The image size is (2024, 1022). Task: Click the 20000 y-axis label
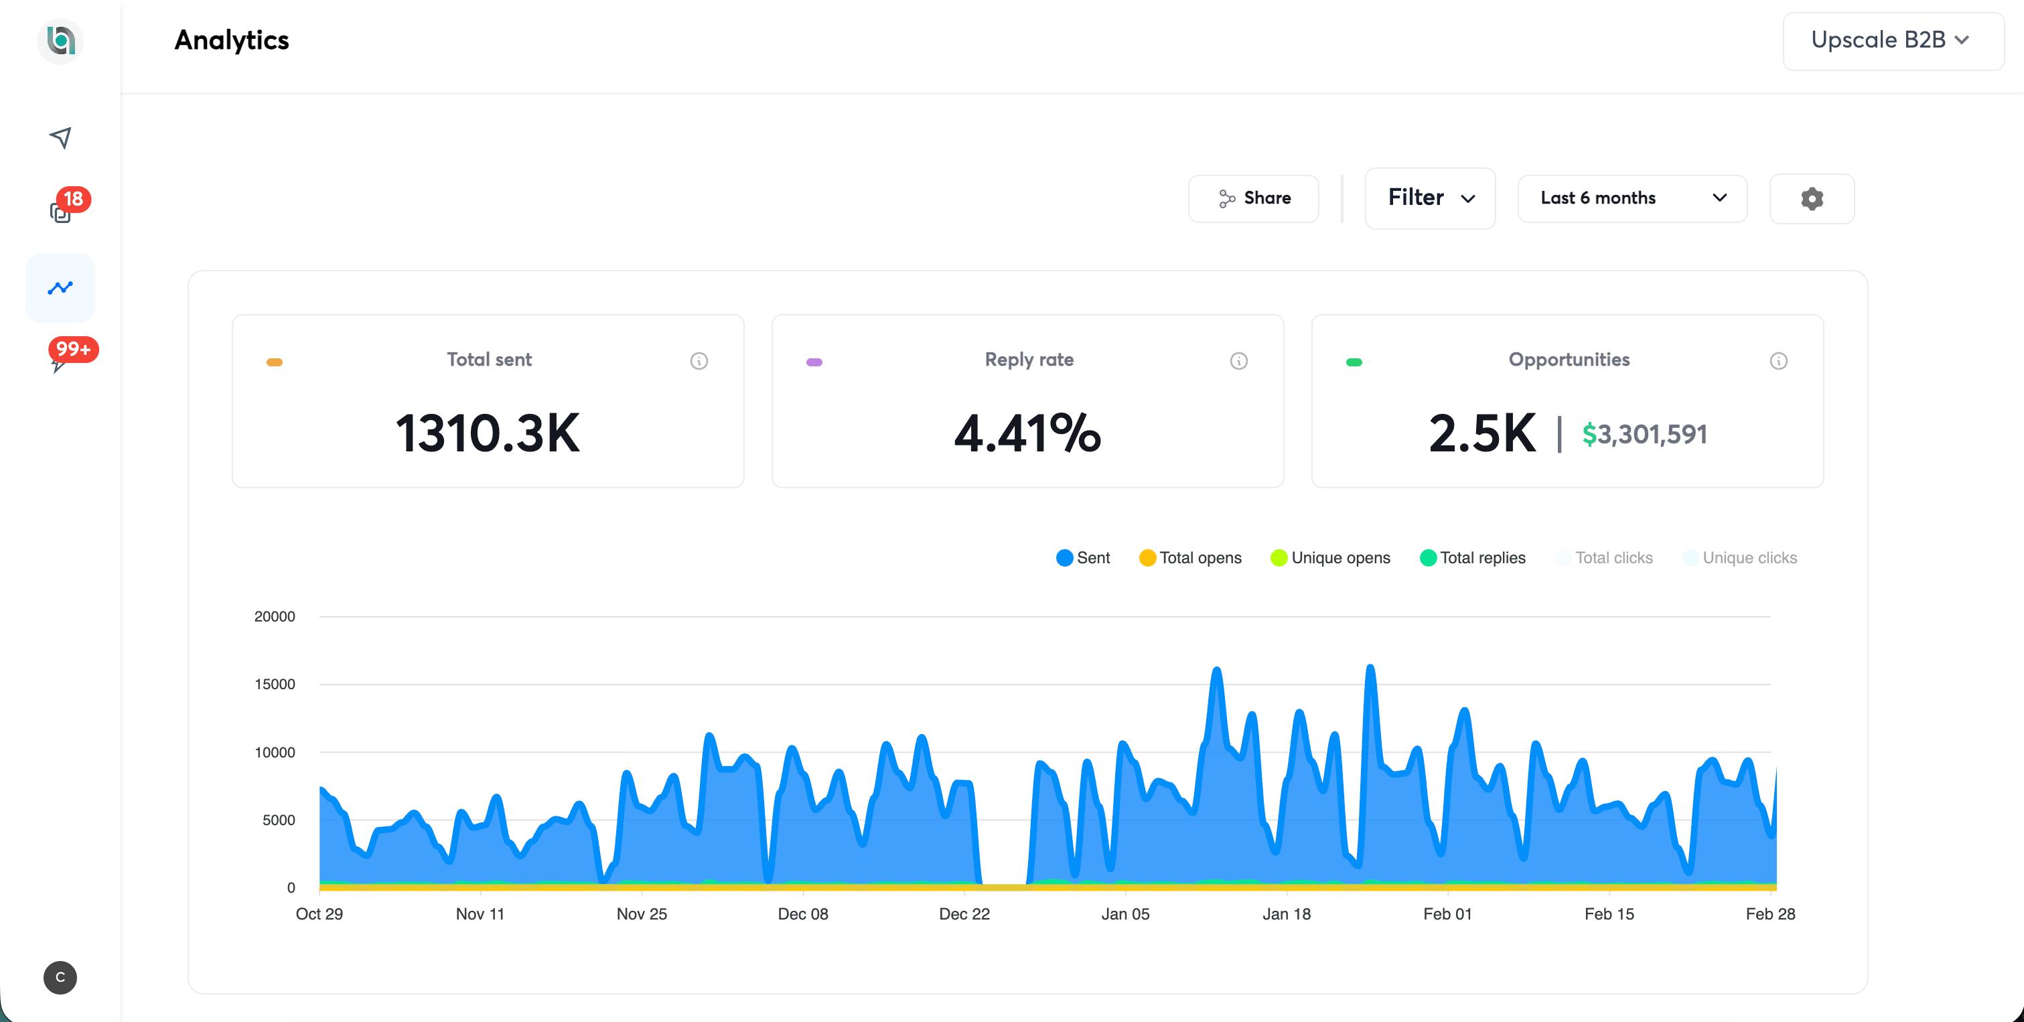pyautogui.click(x=274, y=617)
